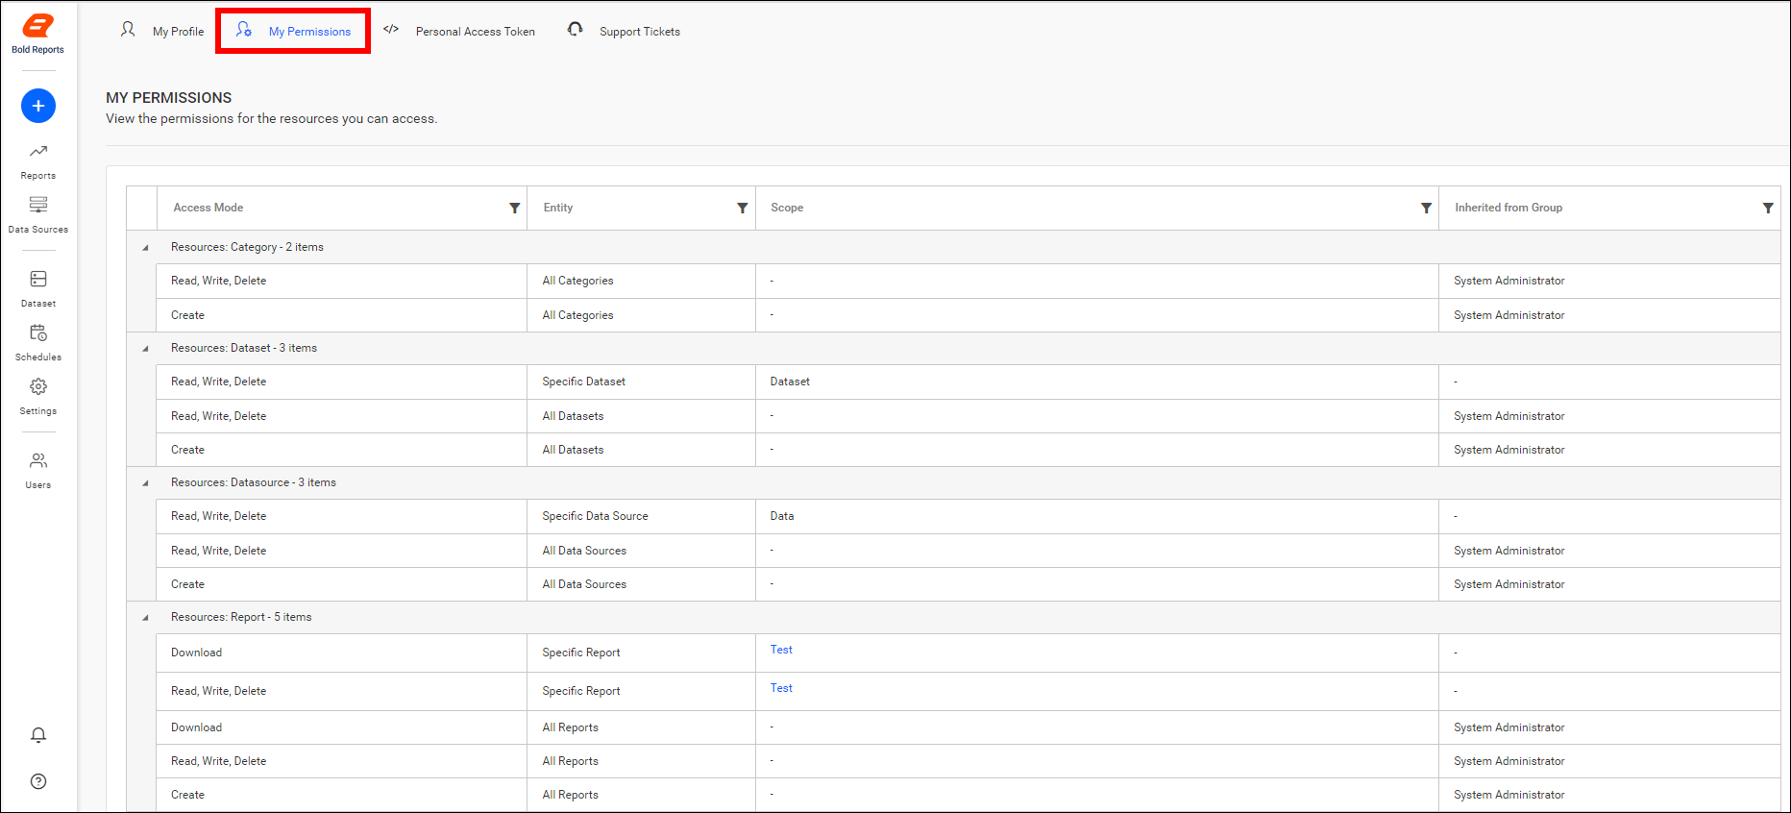Image resolution: width=1791 pixels, height=813 pixels.
Task: Click the Personal Access Token code icon
Action: [391, 30]
